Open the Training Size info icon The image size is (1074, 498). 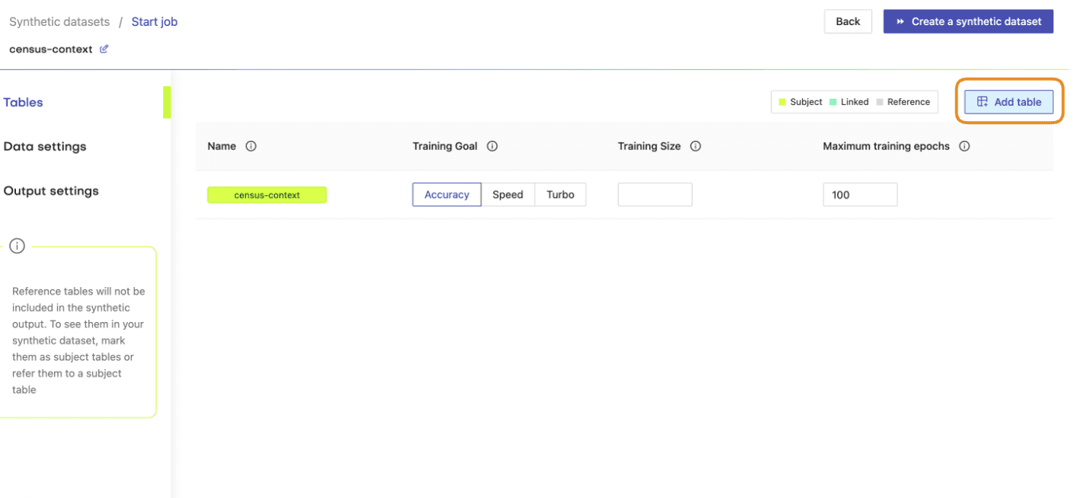pyautogui.click(x=695, y=146)
